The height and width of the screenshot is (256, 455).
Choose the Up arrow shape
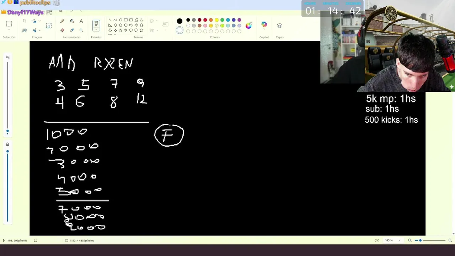click(141, 25)
